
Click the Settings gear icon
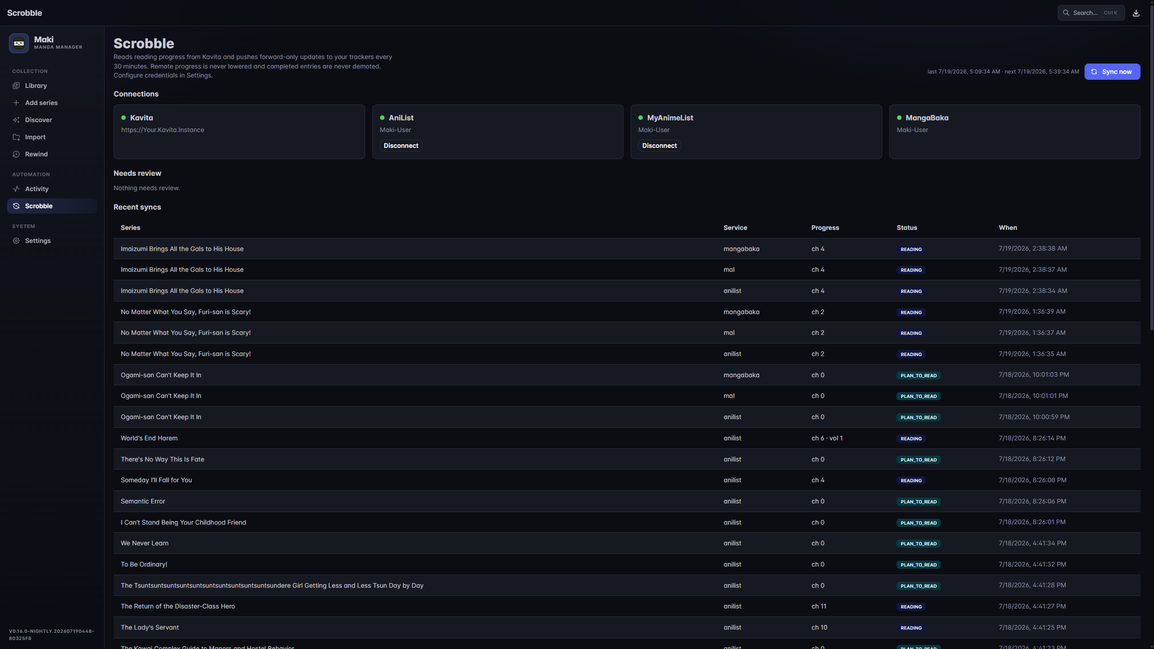click(x=16, y=241)
